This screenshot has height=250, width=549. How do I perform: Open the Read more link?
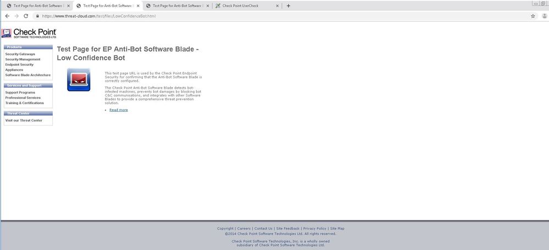click(118, 110)
